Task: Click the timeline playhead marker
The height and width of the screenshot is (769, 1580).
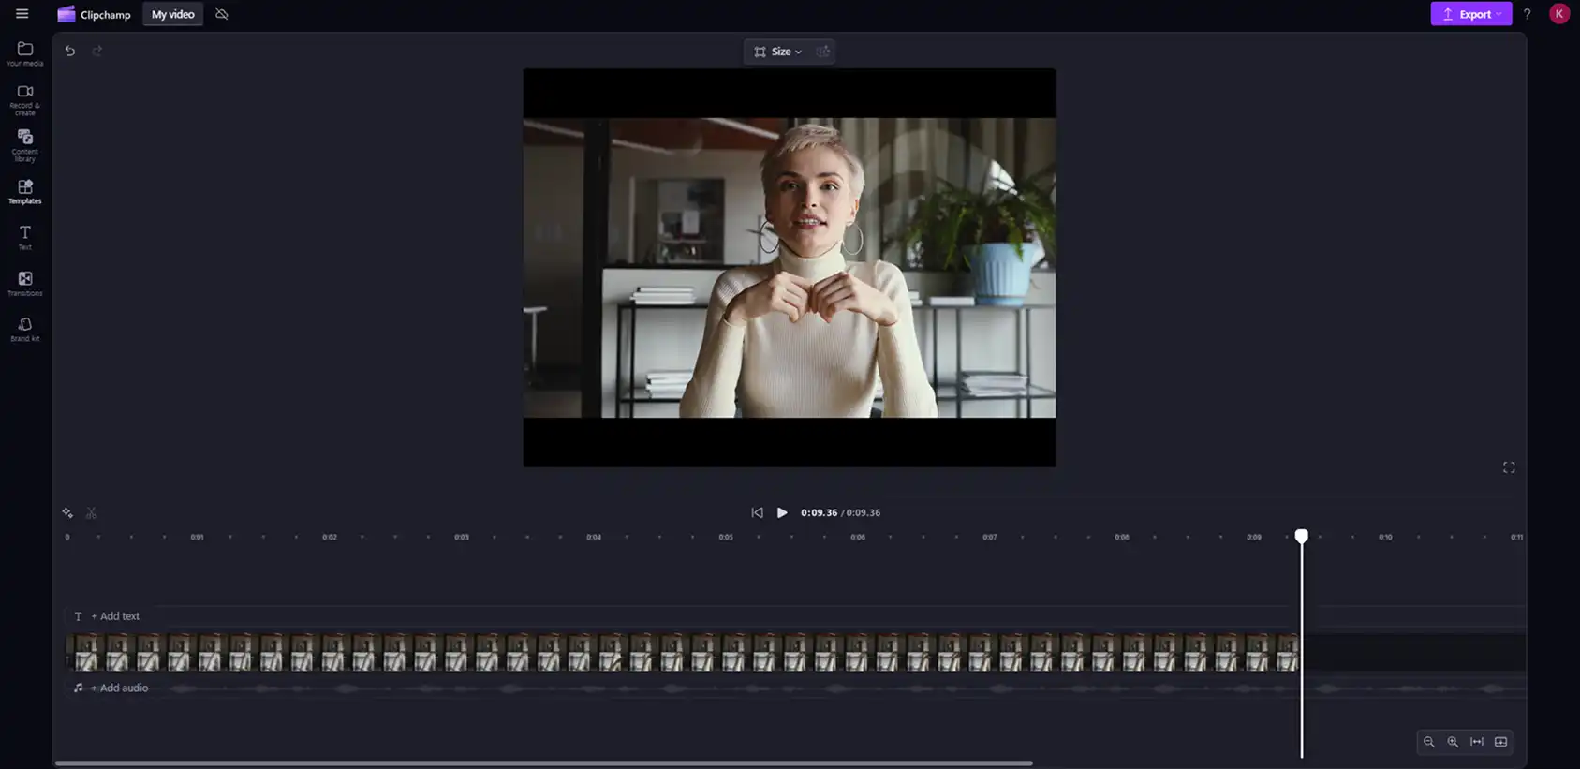Action: point(1302,536)
